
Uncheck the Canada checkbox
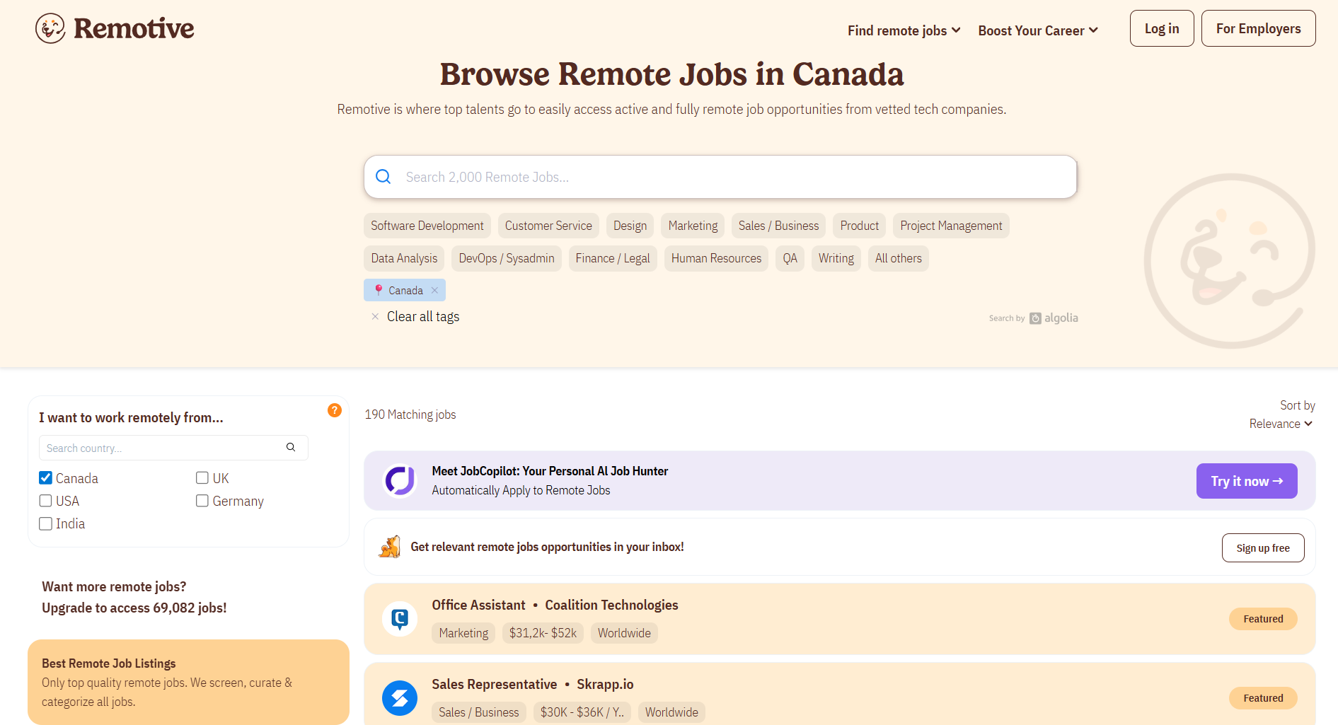(46, 478)
